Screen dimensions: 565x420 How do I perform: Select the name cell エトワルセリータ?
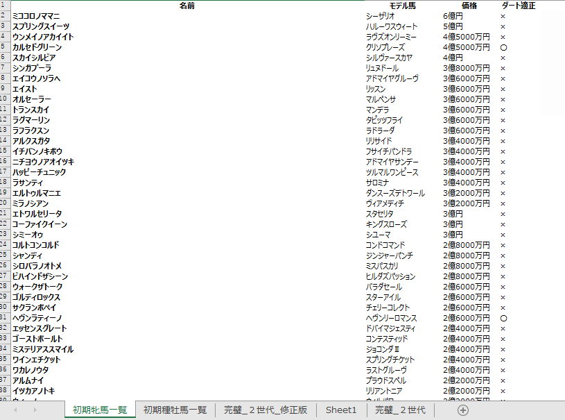[187, 214]
